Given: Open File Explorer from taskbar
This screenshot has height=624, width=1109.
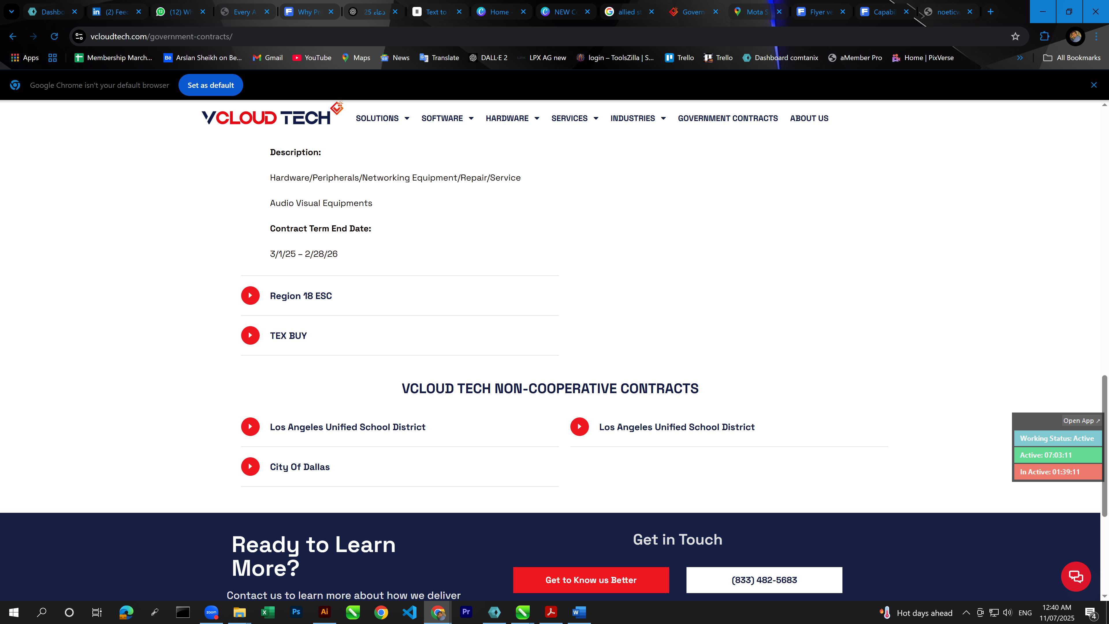Looking at the screenshot, I should (239, 612).
